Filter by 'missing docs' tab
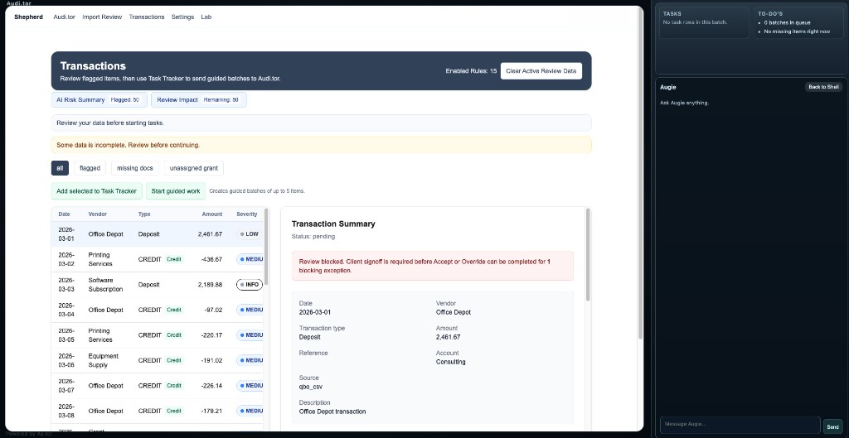Image resolution: width=849 pixels, height=438 pixels. coord(134,168)
